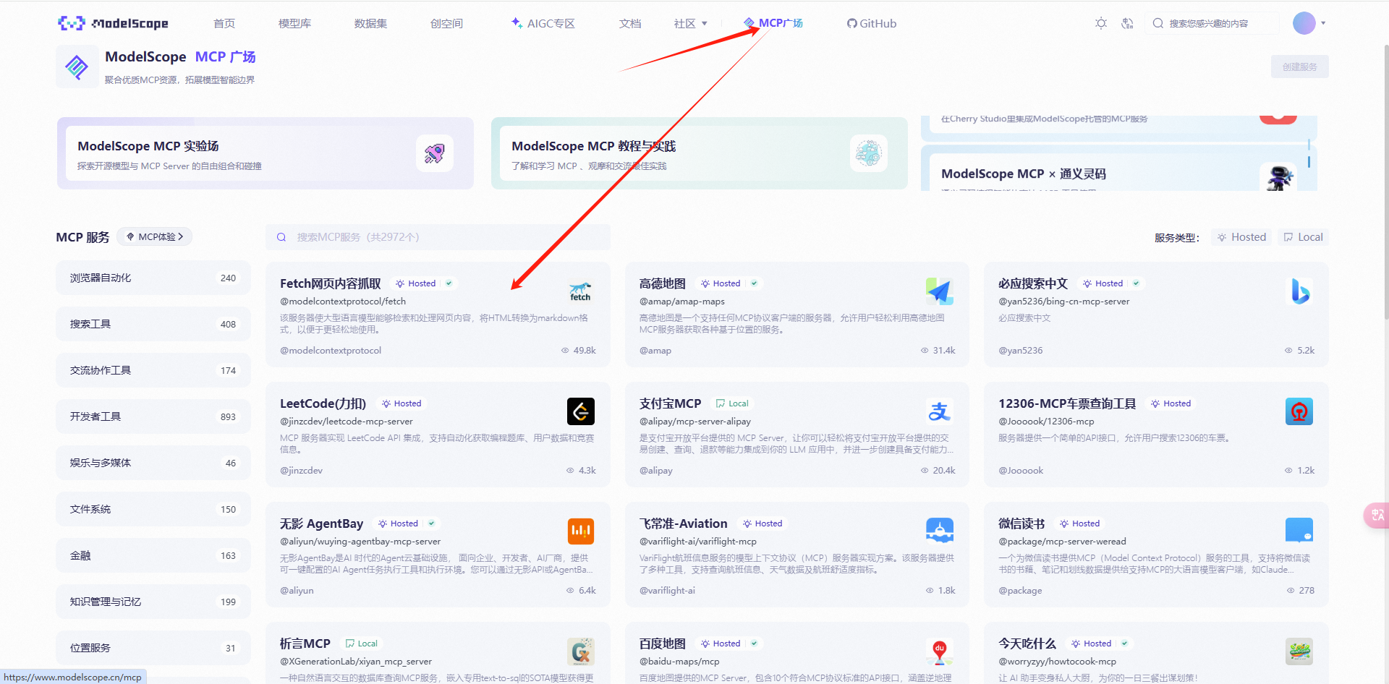Click the top header site search field
This screenshot has height=684, width=1389.
tap(1212, 23)
